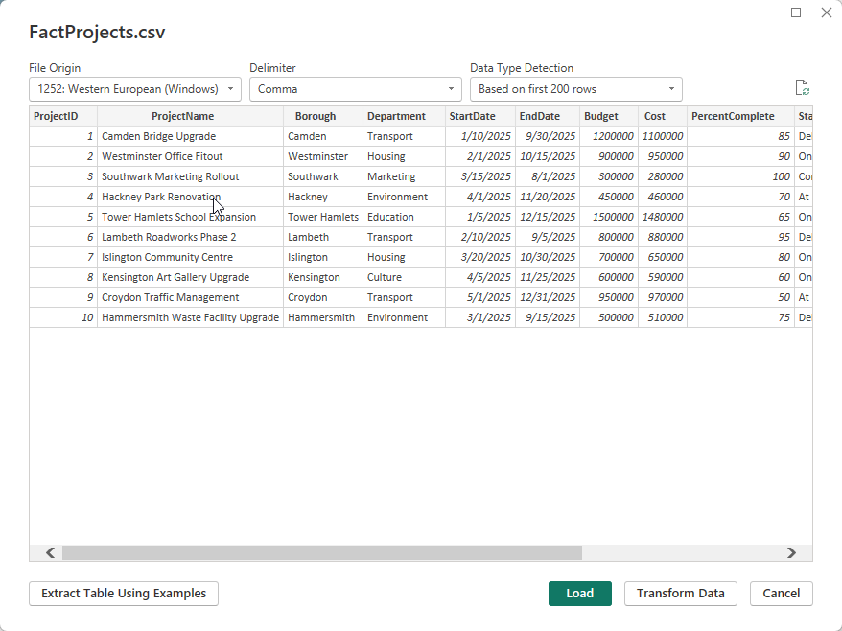Click the PercentComplete column header

tap(739, 116)
